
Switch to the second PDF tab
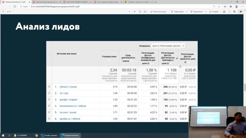(x=47, y=2)
